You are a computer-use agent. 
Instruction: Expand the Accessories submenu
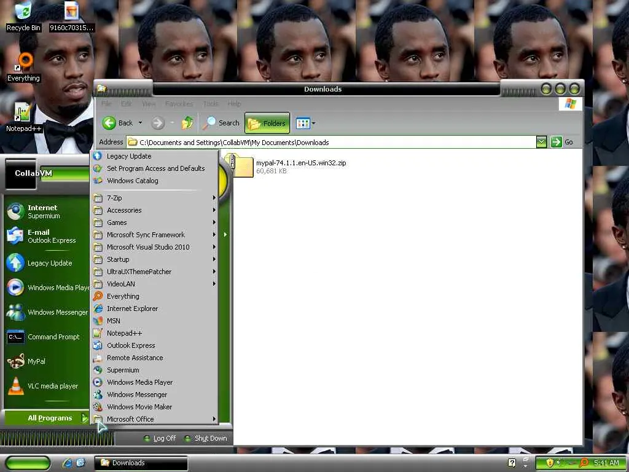point(155,210)
